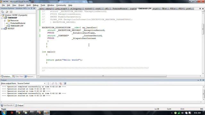
Task: Switch to Solution Explorer bottom tab
Action: pyautogui.click(x=6, y=77)
